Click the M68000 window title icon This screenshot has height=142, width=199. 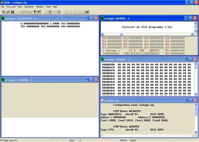102,18
